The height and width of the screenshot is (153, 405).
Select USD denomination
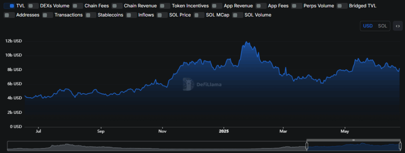click(368, 26)
